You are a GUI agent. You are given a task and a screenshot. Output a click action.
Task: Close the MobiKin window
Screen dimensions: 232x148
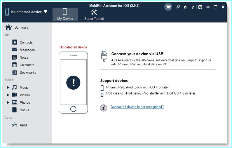tap(223, 7)
